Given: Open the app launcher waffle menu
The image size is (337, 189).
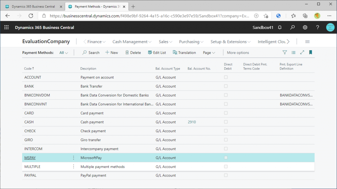Looking at the screenshot, I should 7,28.
